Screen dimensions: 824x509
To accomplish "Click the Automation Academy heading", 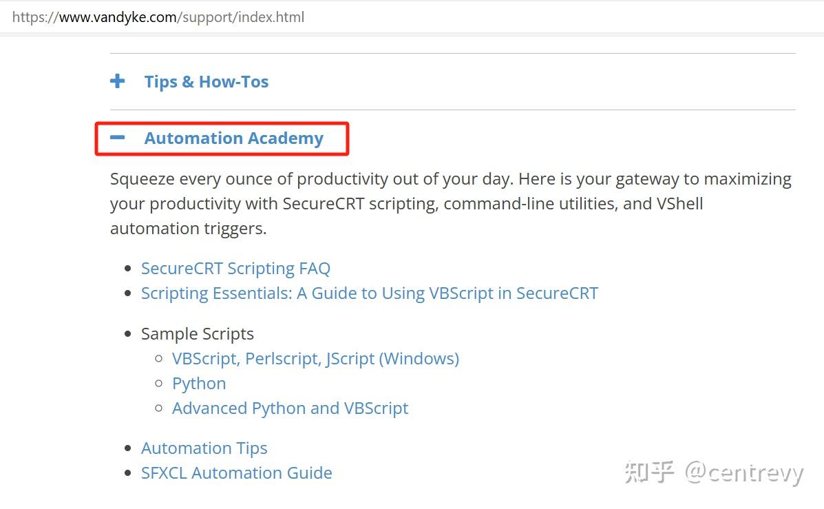I will [x=234, y=138].
